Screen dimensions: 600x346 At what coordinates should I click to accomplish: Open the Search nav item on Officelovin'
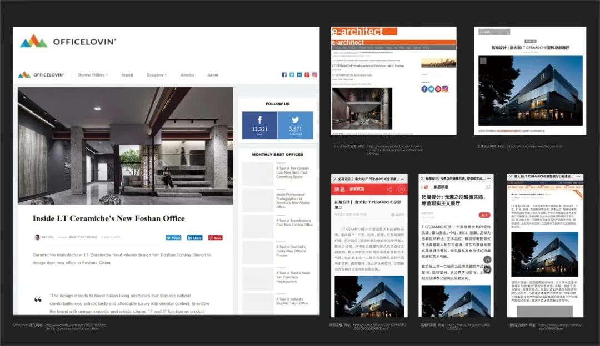(x=127, y=75)
